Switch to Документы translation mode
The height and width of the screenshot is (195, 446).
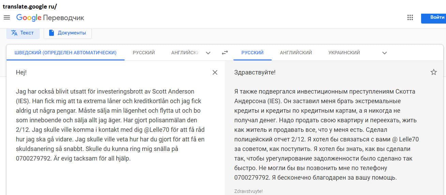coord(71,33)
